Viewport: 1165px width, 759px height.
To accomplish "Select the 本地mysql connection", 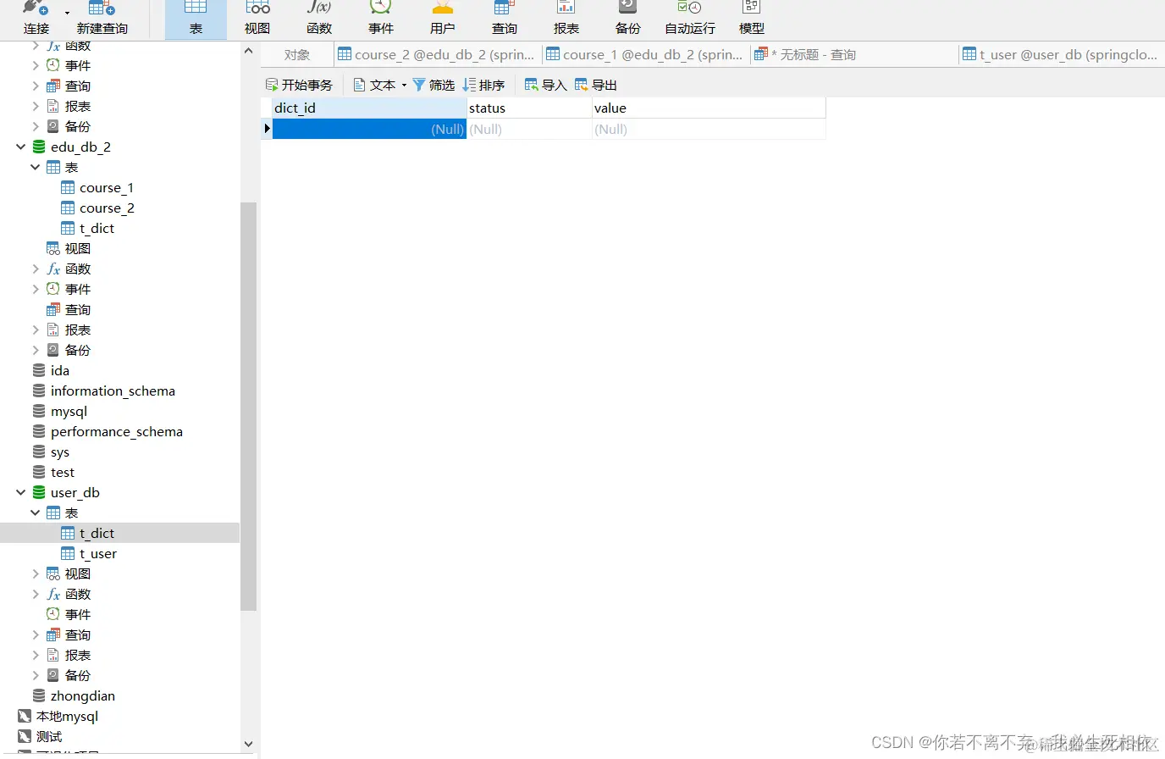I will pos(58,717).
